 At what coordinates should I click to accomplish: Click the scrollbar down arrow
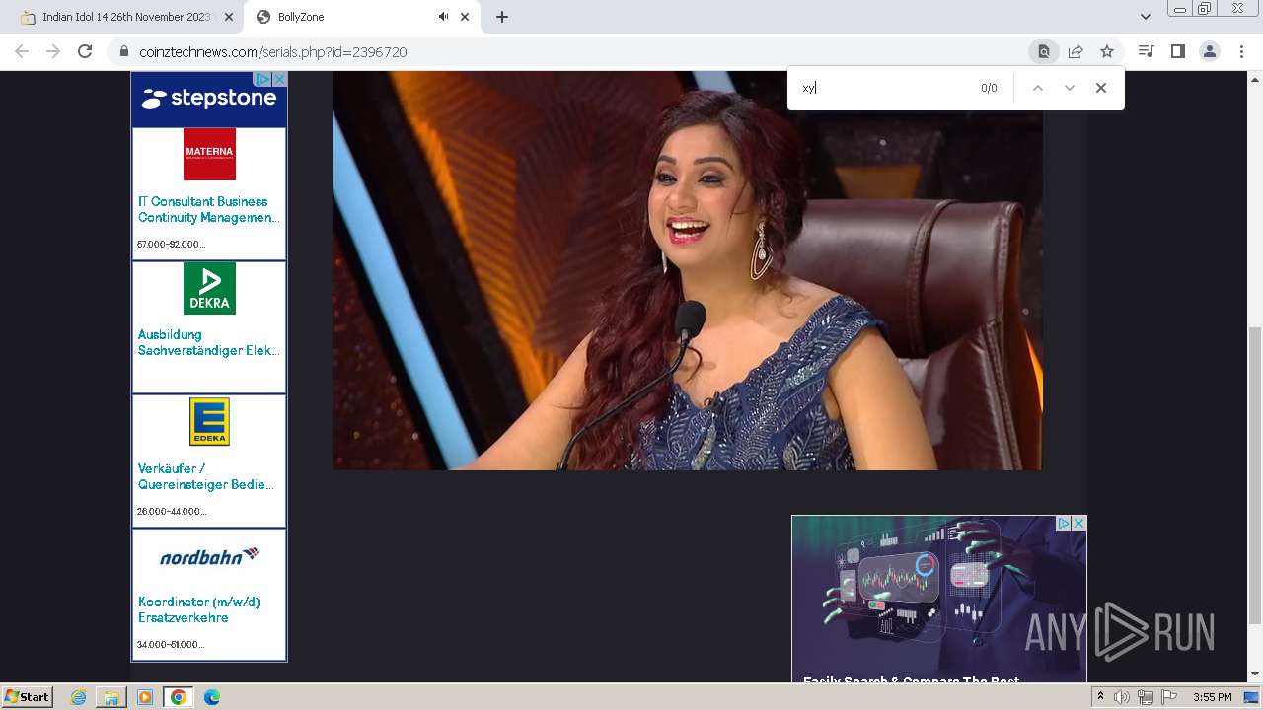pos(1255,674)
